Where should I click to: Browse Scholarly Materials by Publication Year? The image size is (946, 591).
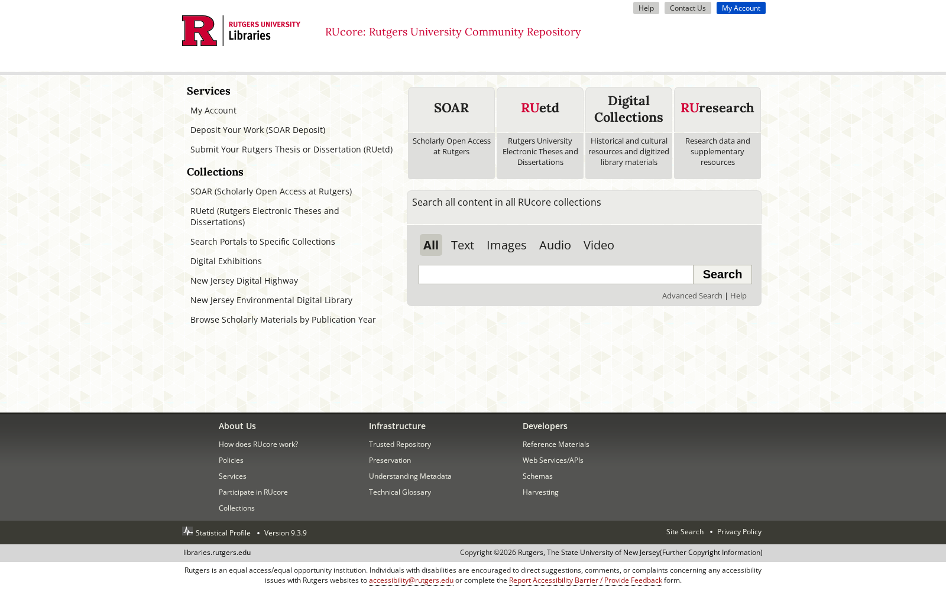click(283, 320)
